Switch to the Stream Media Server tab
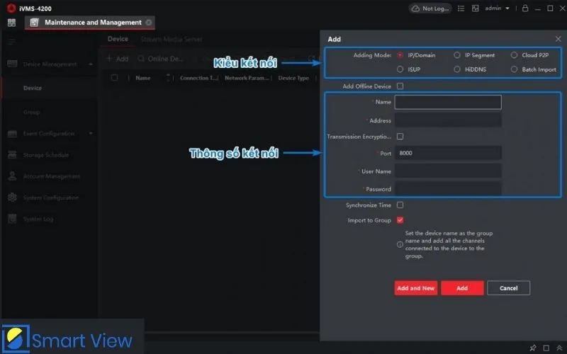567x354 pixels. (x=171, y=40)
